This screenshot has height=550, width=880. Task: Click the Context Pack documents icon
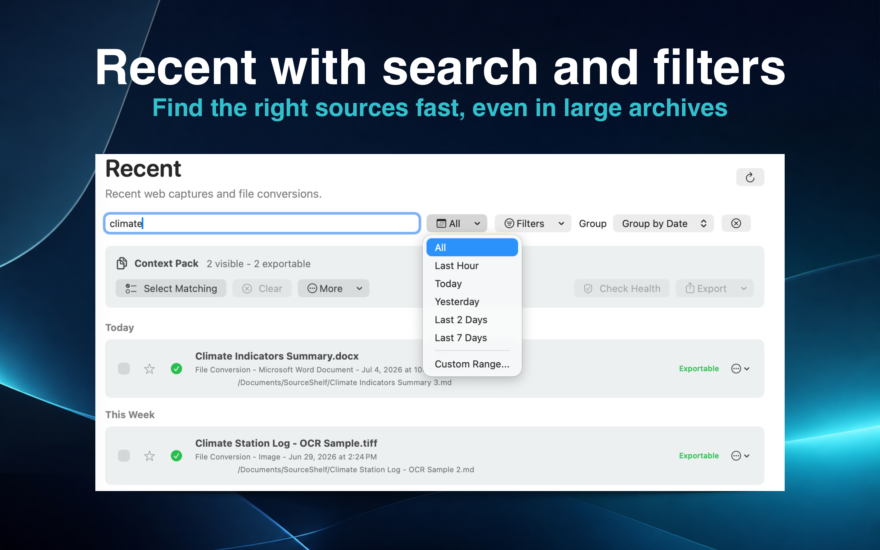[x=122, y=263]
